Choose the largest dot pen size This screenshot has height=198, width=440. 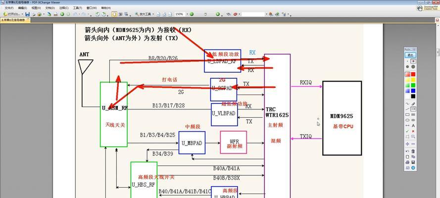click(x=413, y=67)
